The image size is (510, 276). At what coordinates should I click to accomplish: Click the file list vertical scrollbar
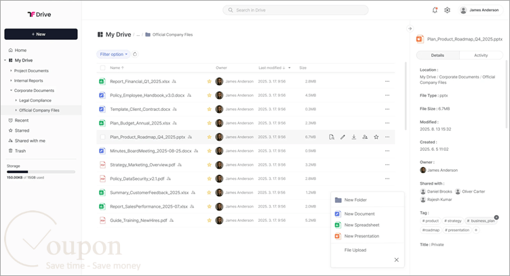pos(406,96)
